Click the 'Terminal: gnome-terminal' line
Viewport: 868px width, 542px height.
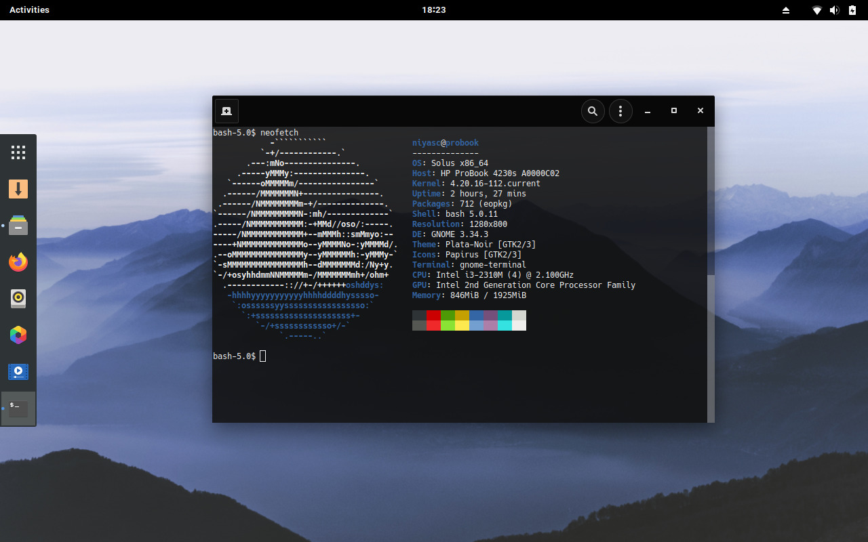(469, 265)
